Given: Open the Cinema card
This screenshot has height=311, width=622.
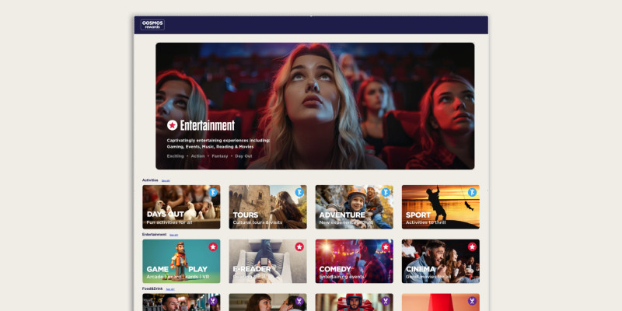Looking at the screenshot, I should 441,261.
